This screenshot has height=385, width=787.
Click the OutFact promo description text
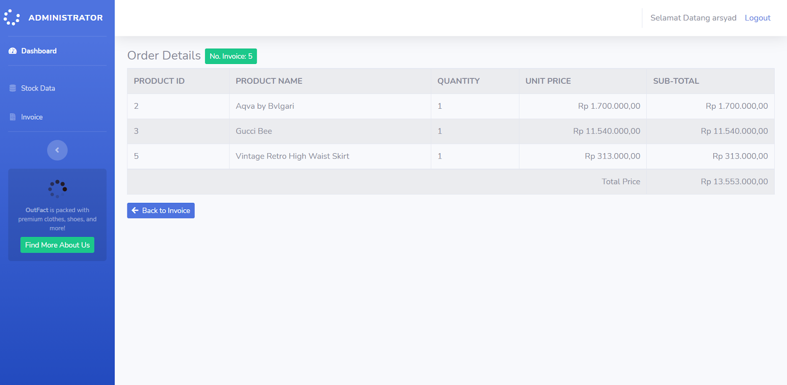tap(58, 219)
